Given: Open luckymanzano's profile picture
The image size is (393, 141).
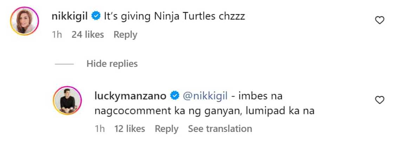Looking at the screenshot, I should click(x=67, y=100).
